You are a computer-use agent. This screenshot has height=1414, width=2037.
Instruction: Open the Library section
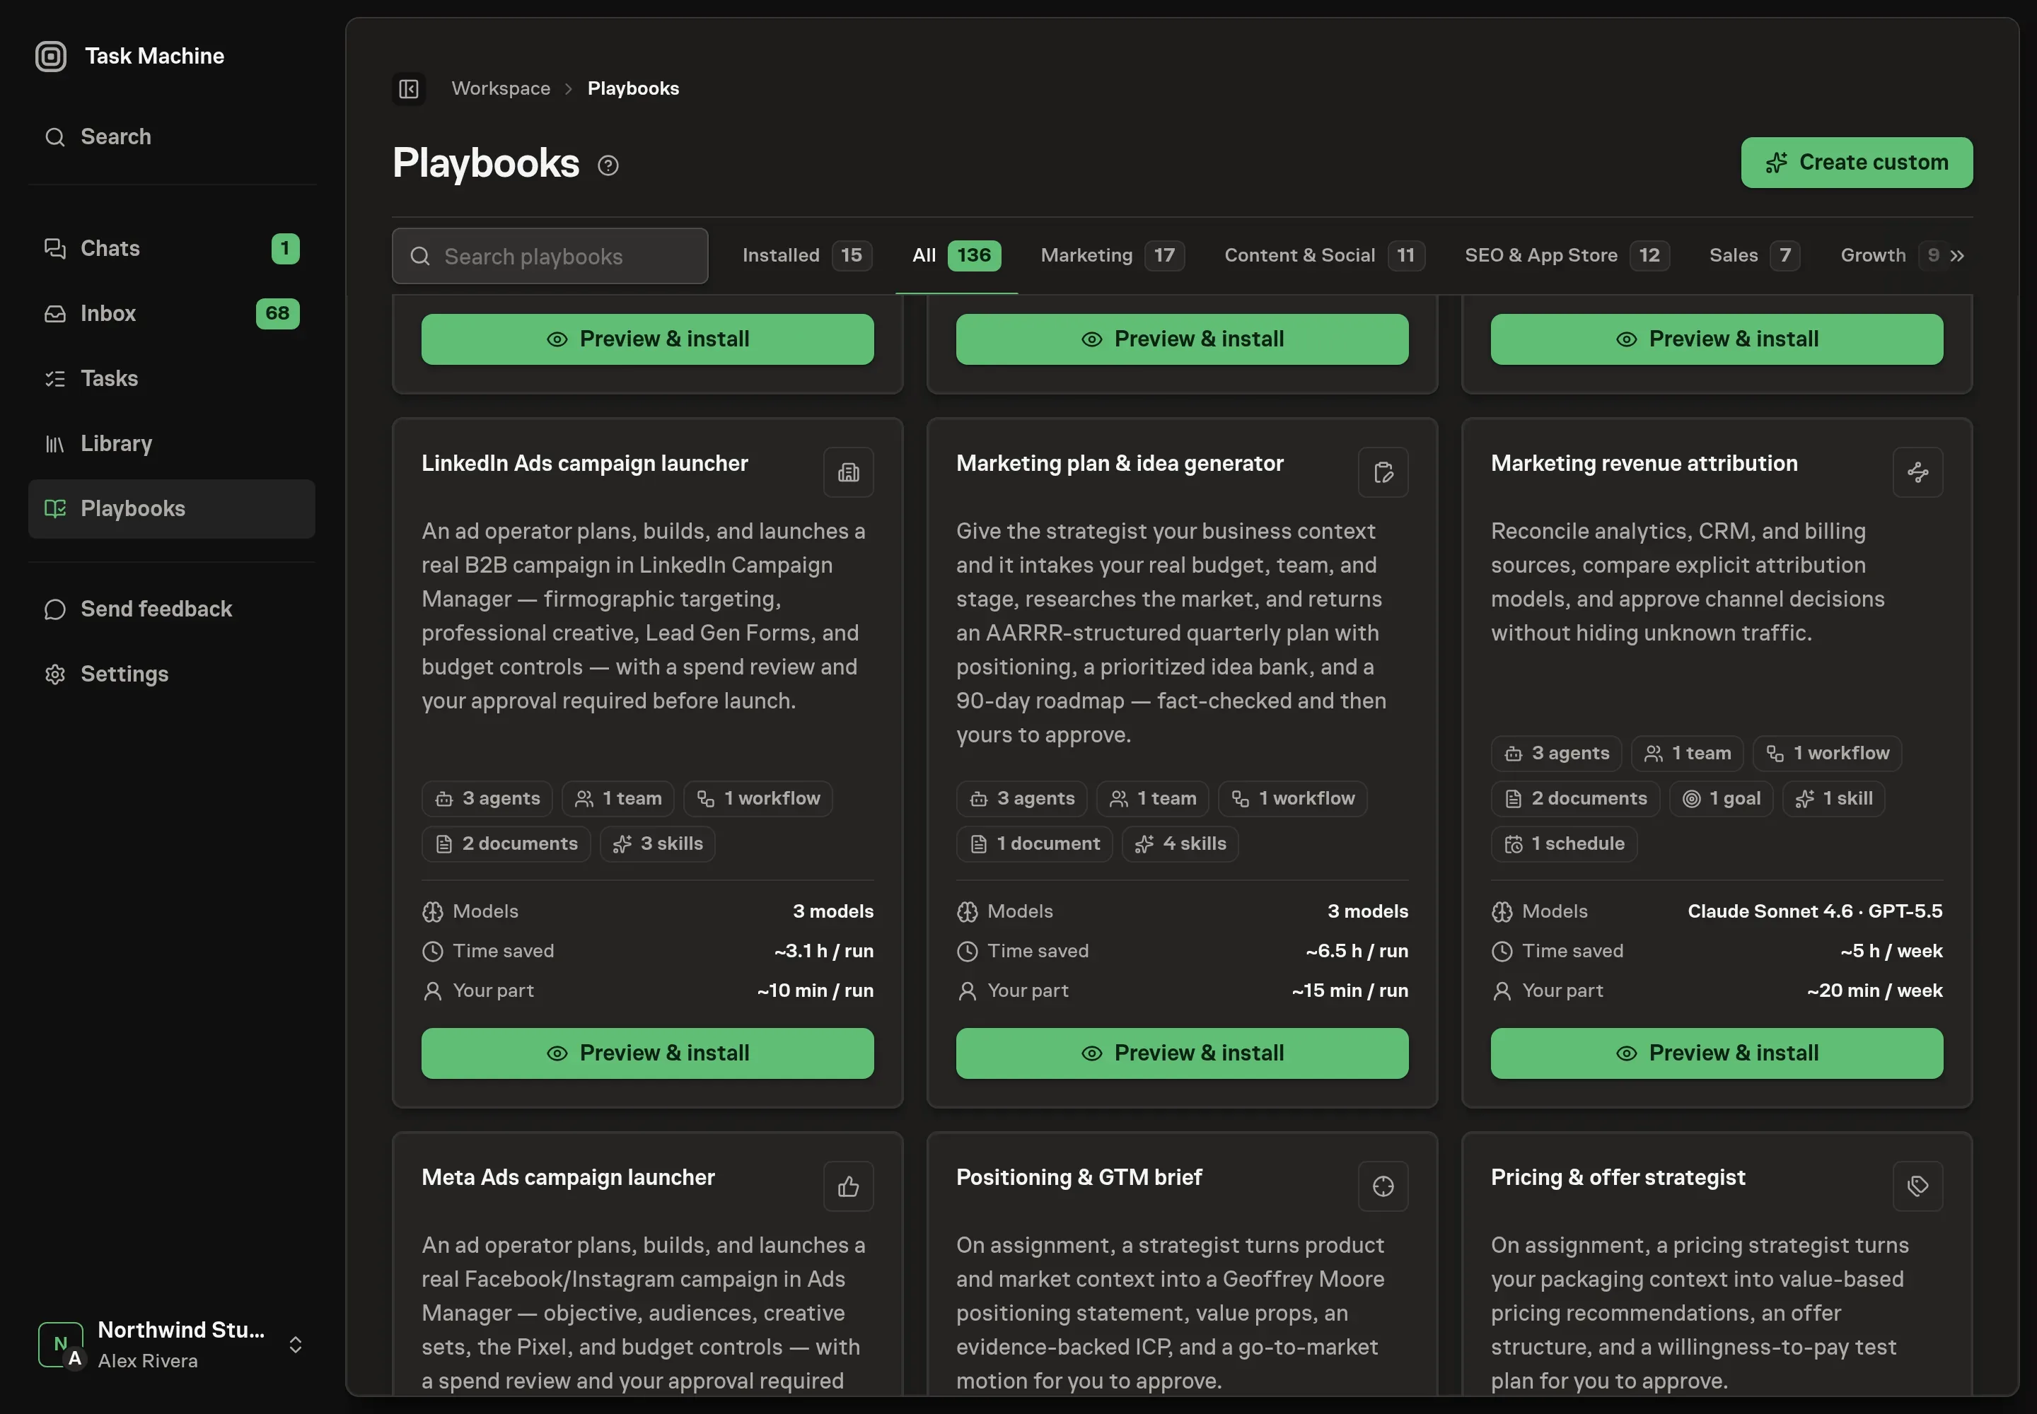pos(172,443)
